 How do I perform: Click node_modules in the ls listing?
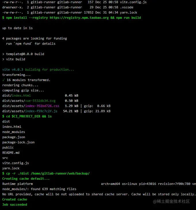pyautogui.click(x=14, y=132)
